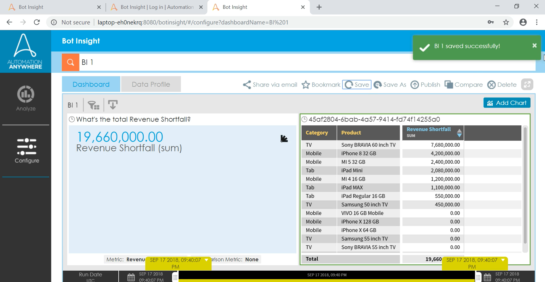
Task: Click the fullscreen expand icon beside Delete
Action: coord(527,85)
